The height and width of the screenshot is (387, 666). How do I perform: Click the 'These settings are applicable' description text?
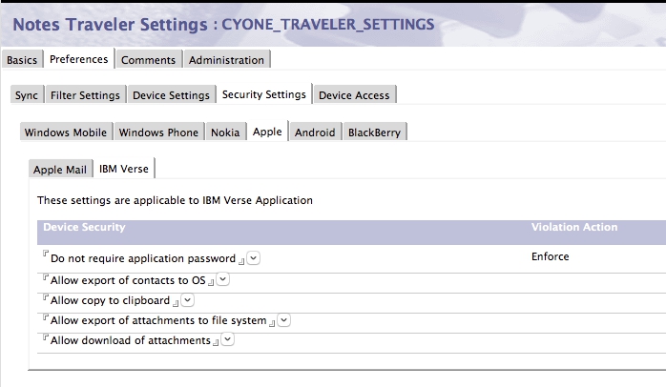[x=175, y=200]
